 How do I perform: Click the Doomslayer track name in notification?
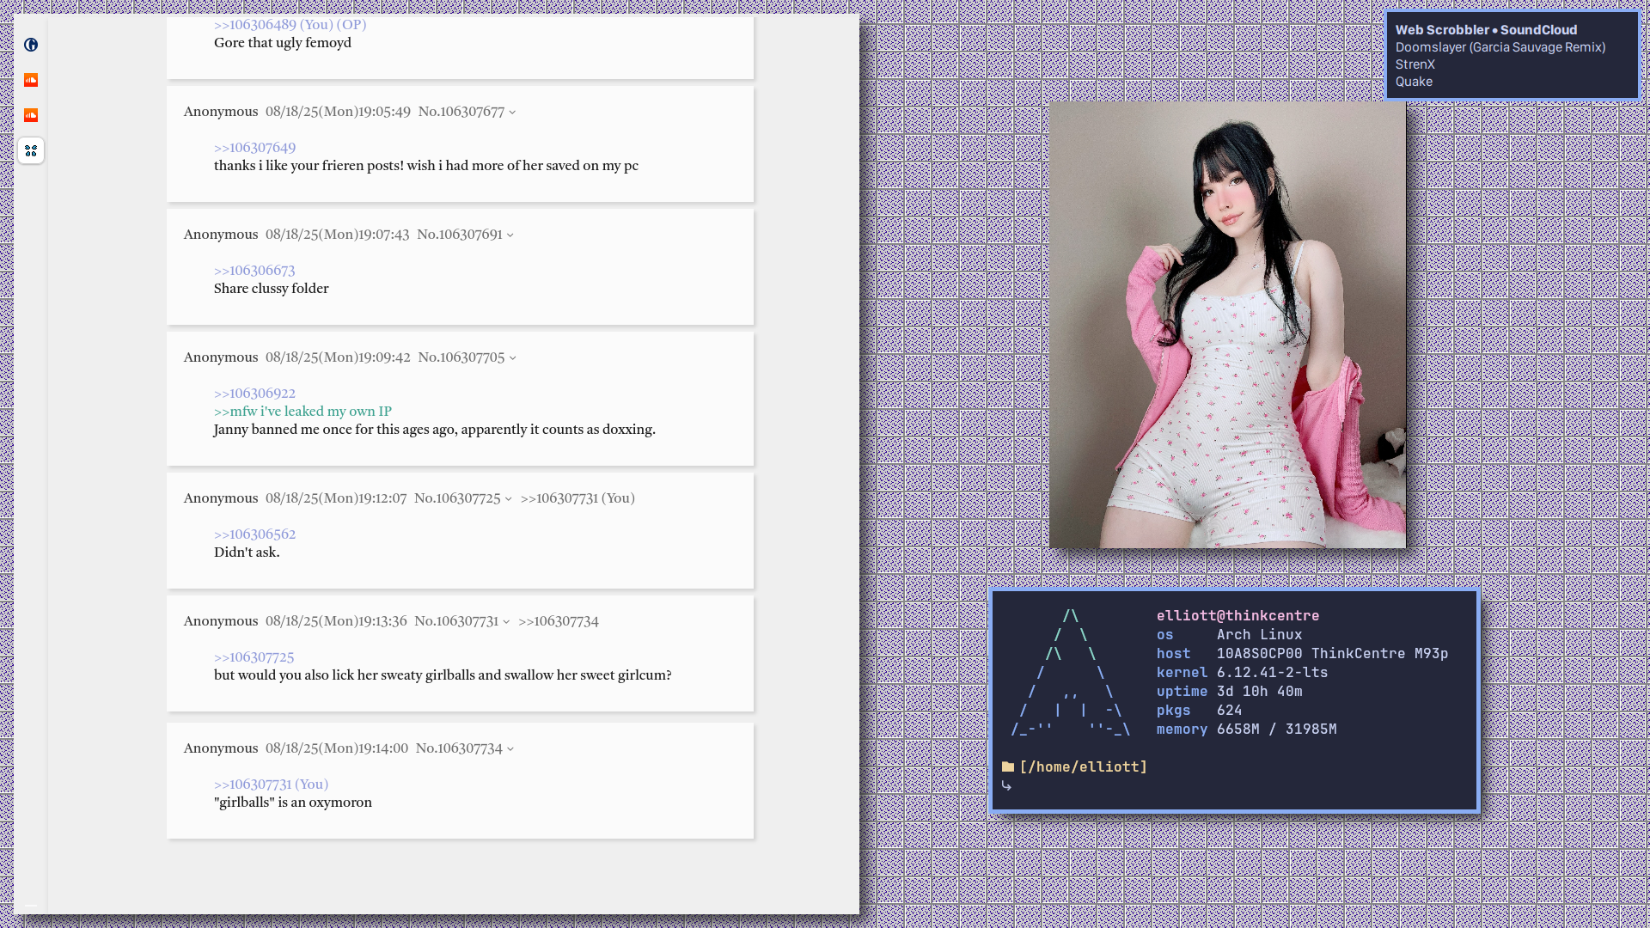[x=1500, y=47]
